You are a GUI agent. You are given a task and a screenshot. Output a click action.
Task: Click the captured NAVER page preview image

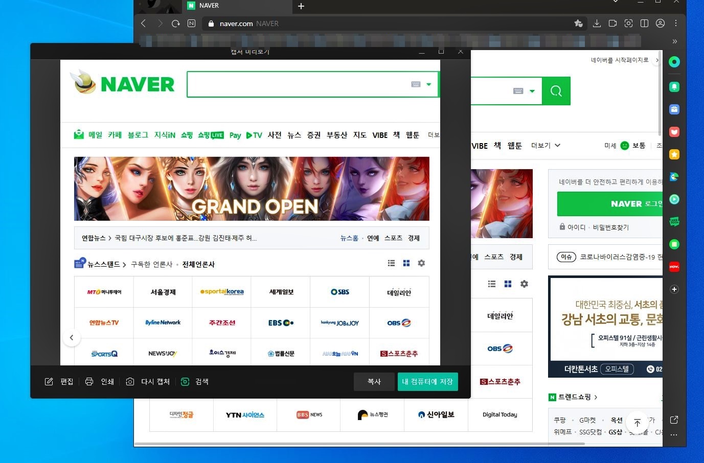250,213
